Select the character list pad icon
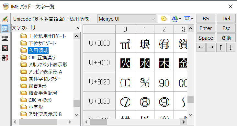237x126 pixels. click(x=5, y=28)
